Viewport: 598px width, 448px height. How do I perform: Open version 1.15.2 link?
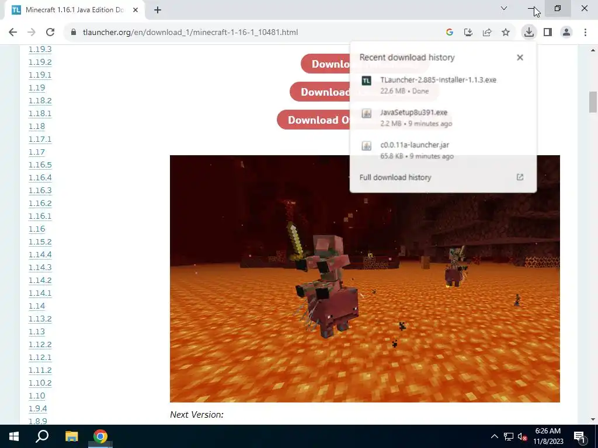(x=40, y=242)
